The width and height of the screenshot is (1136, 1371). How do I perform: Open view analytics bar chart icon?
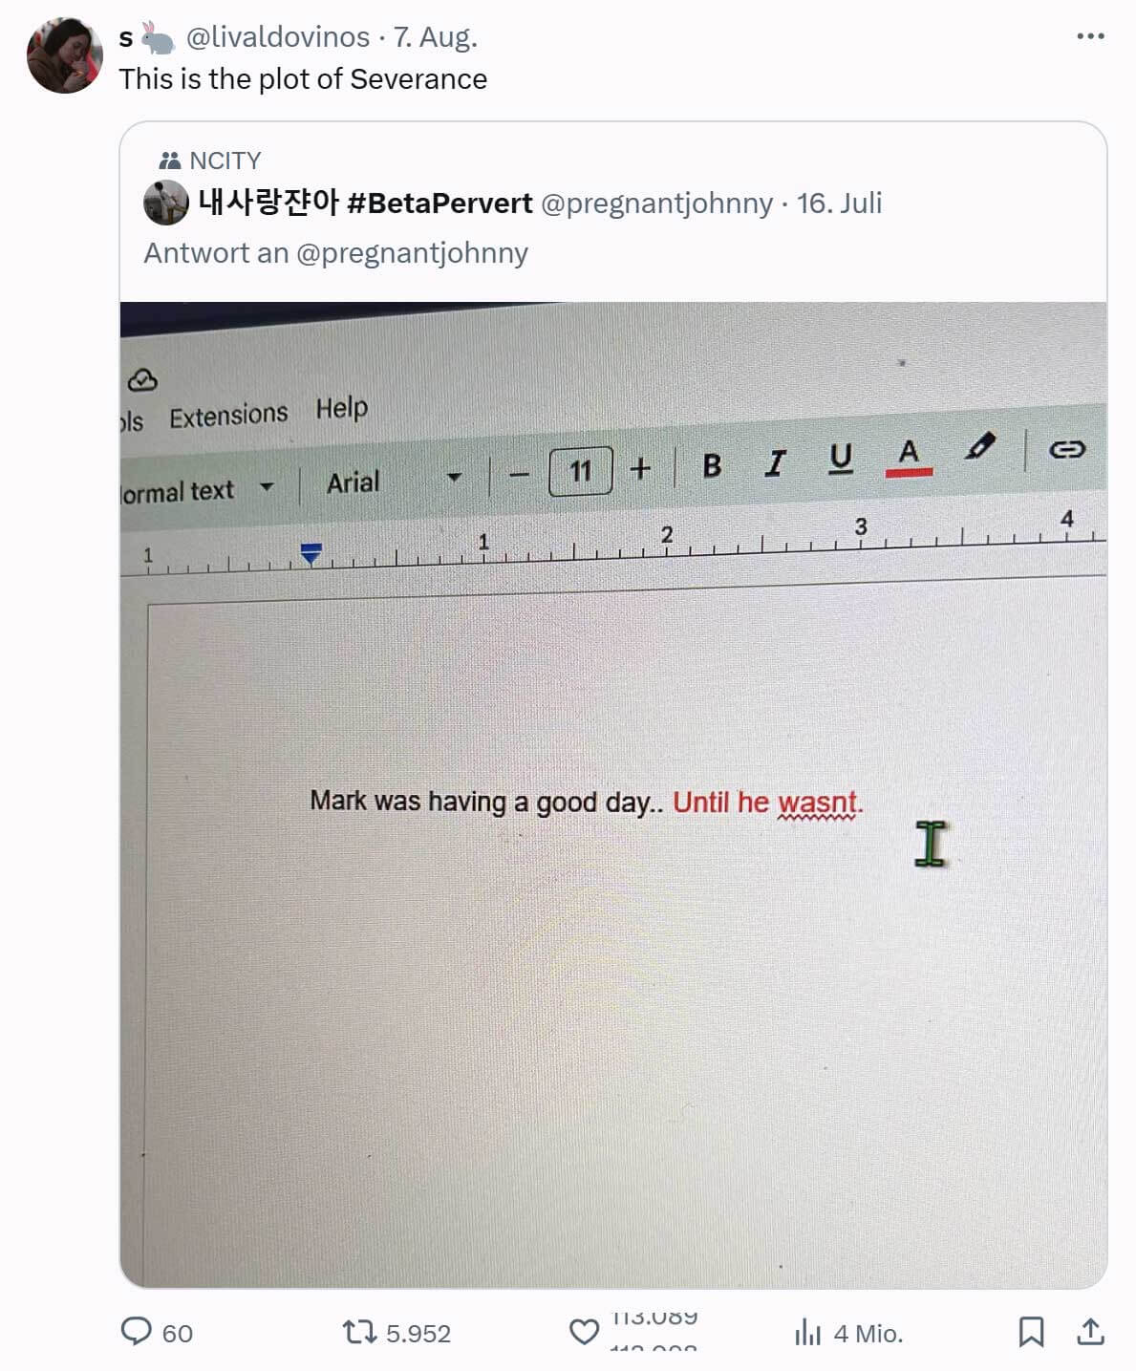807,1332
